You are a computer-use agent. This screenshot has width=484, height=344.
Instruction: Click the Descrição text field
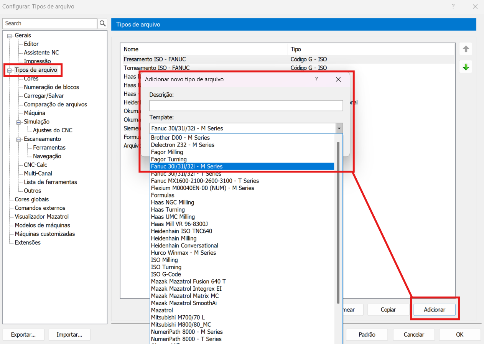[246, 105]
